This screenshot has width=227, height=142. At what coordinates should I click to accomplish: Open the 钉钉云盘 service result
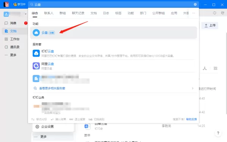[113, 53]
